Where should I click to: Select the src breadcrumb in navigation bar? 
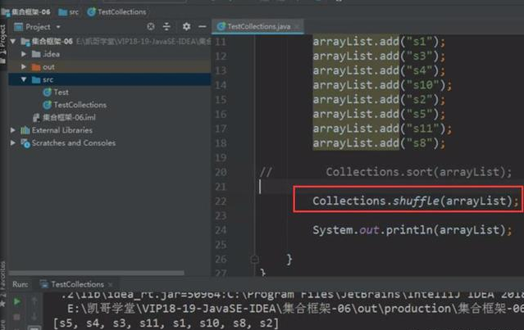[x=73, y=12]
